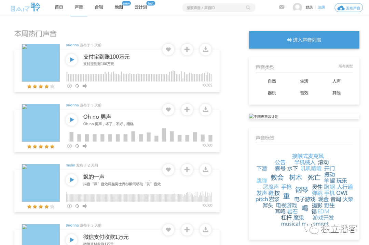The height and width of the screenshot is (245, 369).
Task: Click 进入声音列表 button
Action: point(304,40)
